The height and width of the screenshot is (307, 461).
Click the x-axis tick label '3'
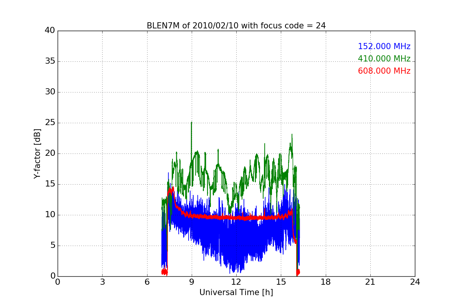point(102,282)
